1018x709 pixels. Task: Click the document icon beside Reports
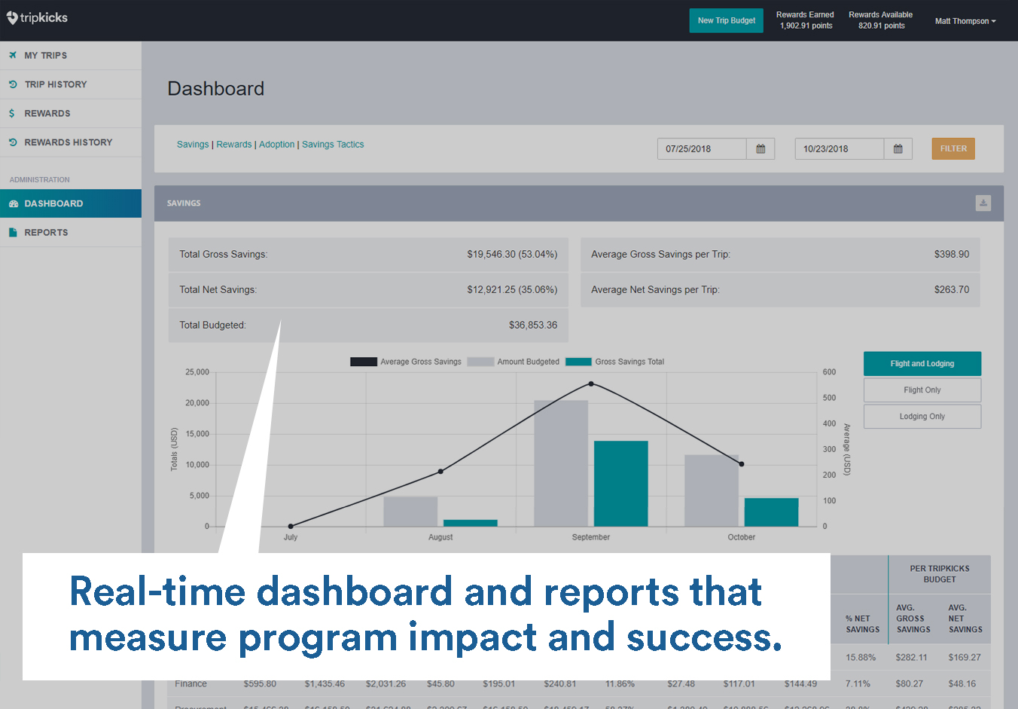(x=13, y=233)
